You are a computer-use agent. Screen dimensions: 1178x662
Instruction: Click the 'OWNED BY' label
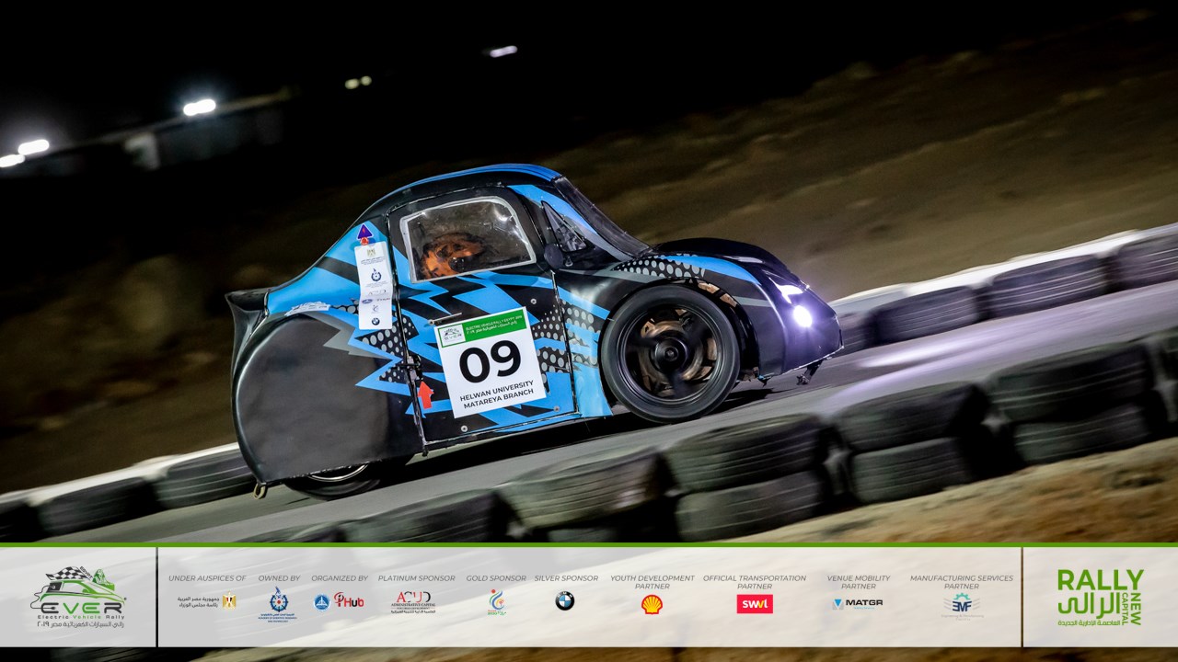point(279,578)
